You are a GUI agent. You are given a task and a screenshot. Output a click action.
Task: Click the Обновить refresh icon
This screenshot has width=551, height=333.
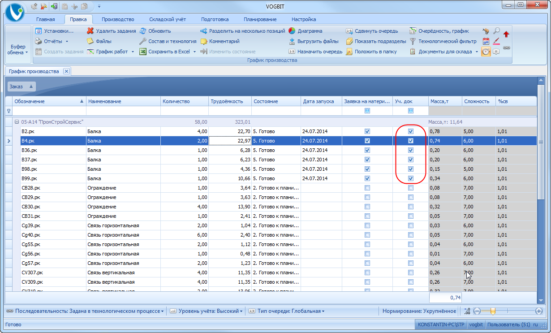click(143, 31)
